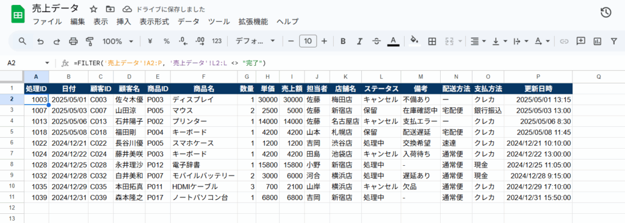Format as percent
The image size is (625, 223).
pos(167,41)
